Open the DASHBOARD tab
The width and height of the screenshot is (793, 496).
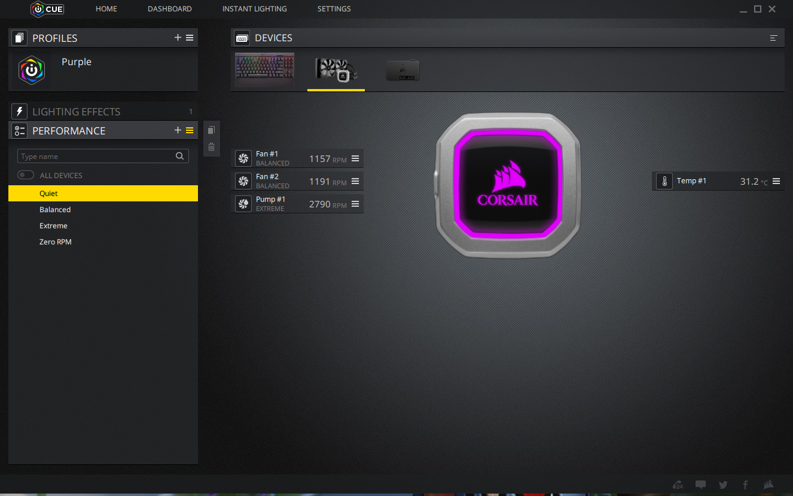coord(170,9)
